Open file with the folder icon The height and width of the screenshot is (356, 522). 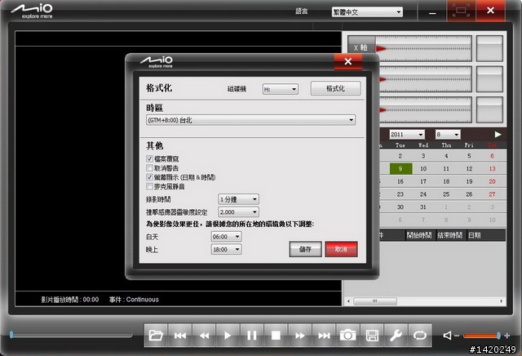156,336
